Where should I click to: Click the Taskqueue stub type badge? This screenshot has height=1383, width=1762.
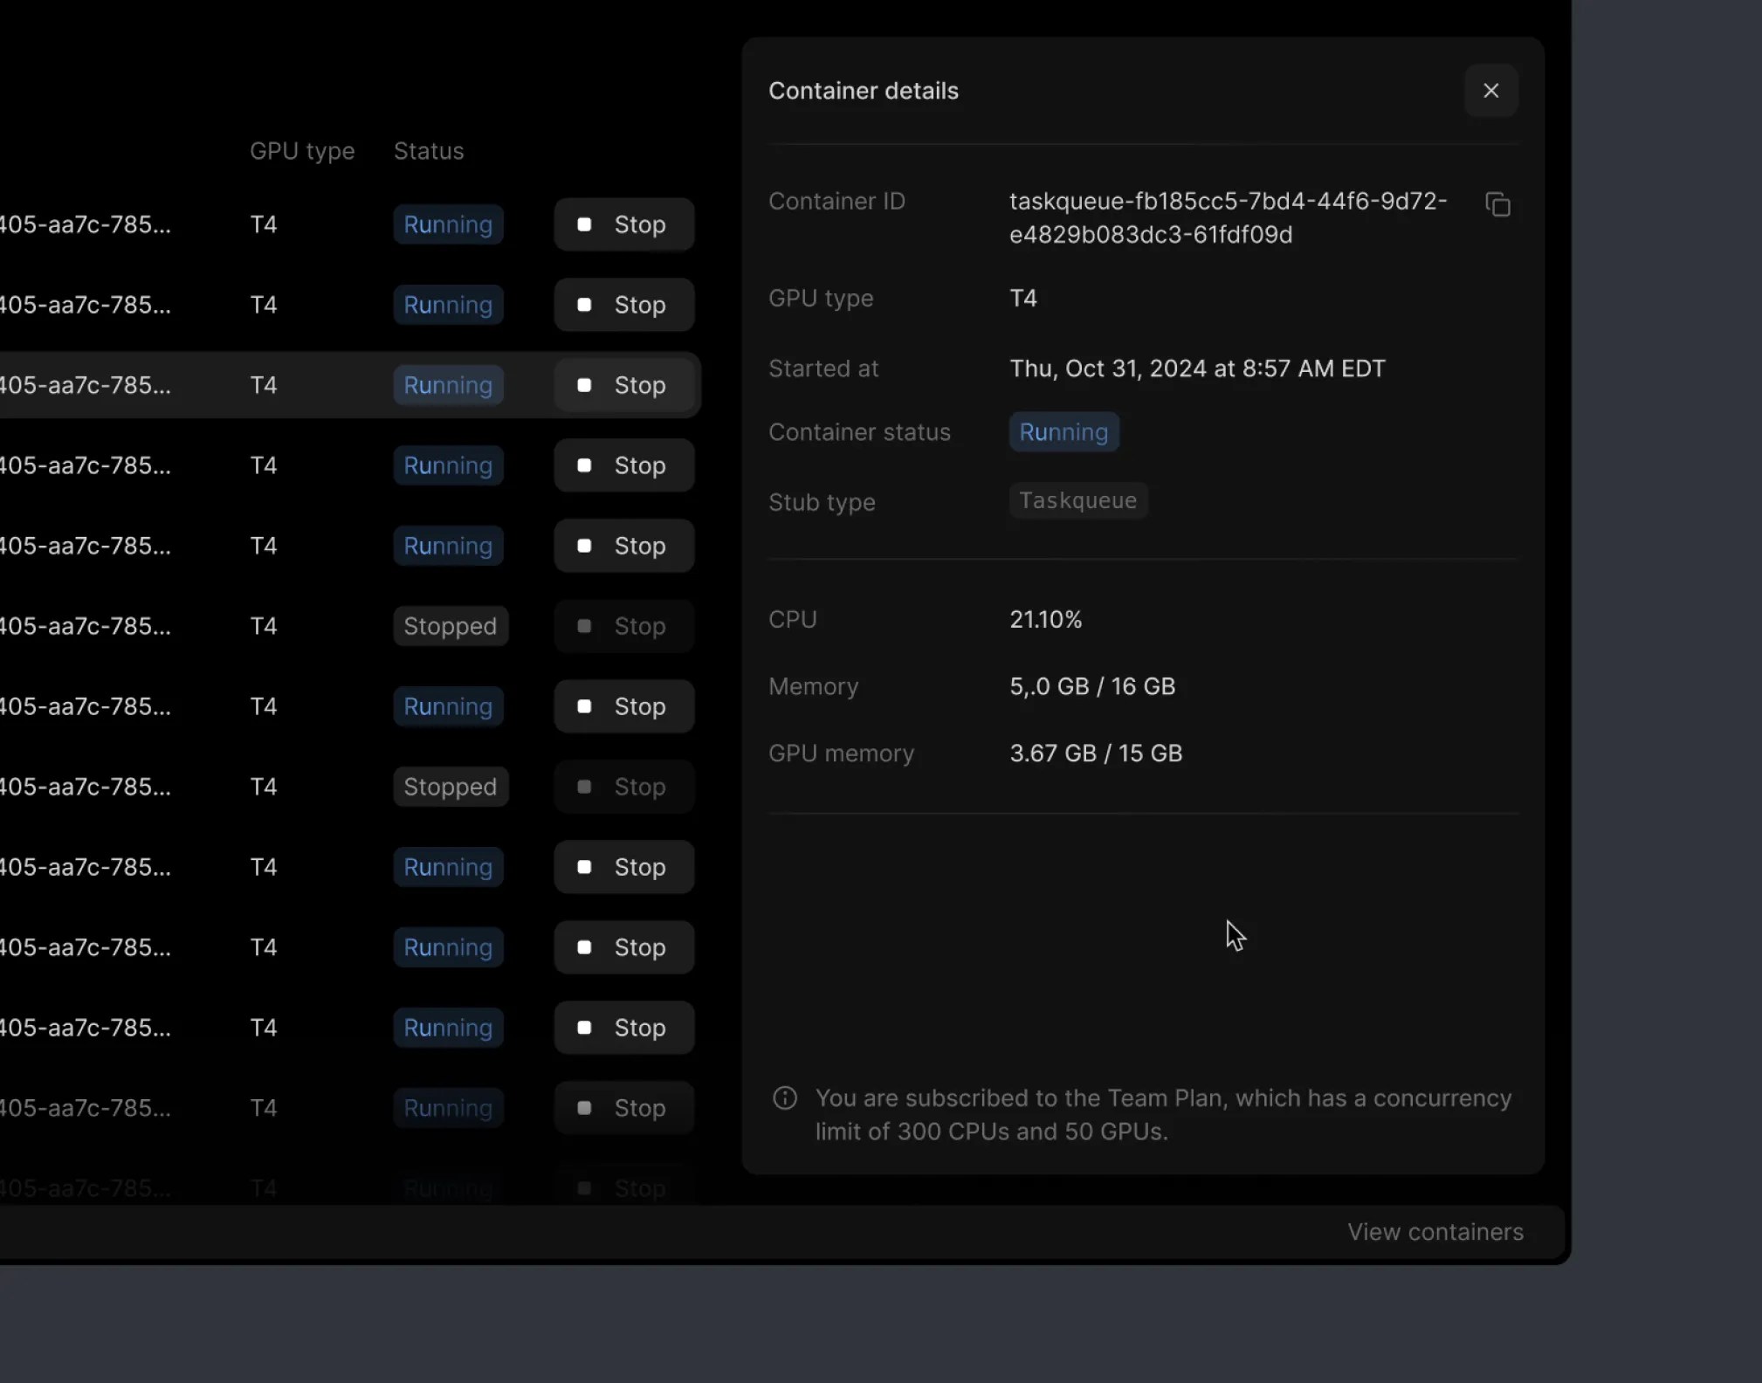1077,500
